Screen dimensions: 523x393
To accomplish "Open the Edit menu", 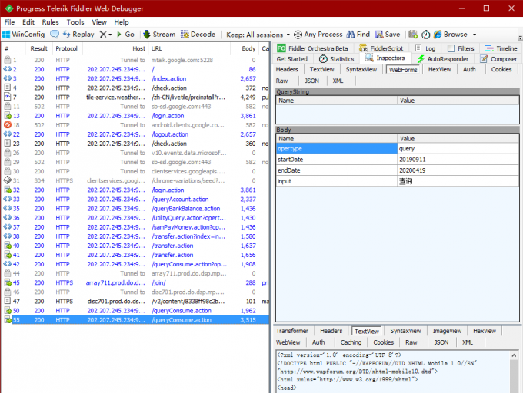I will pyautogui.click(x=28, y=22).
